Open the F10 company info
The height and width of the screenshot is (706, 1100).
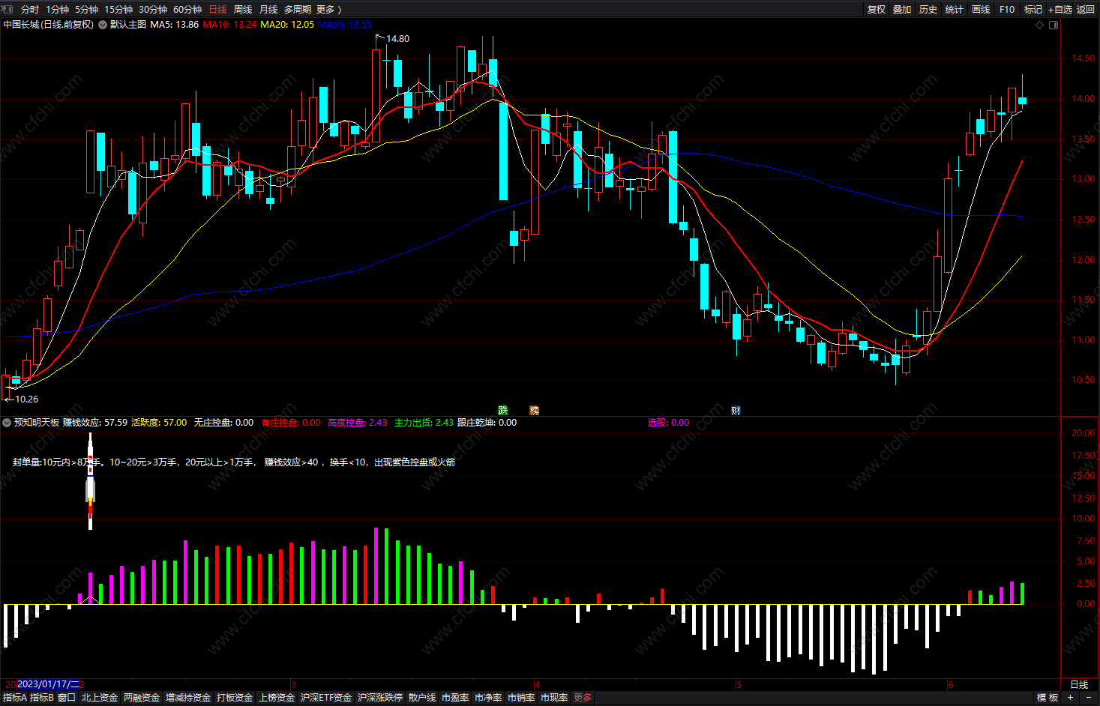[x=1007, y=9]
